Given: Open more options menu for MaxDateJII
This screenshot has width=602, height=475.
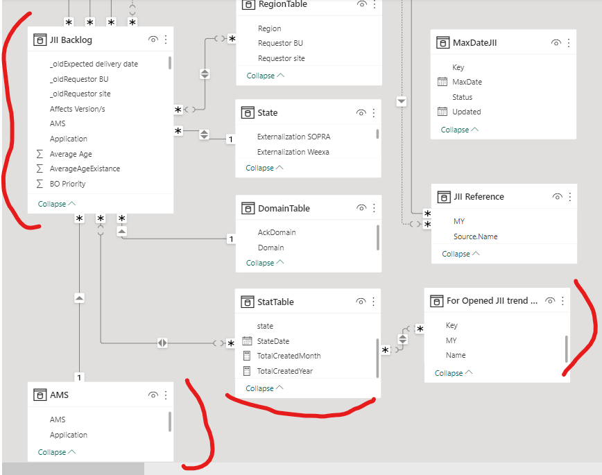Looking at the screenshot, I should [569, 42].
